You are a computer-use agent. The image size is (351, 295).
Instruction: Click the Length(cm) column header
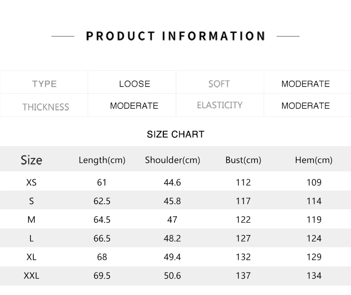coord(102,160)
